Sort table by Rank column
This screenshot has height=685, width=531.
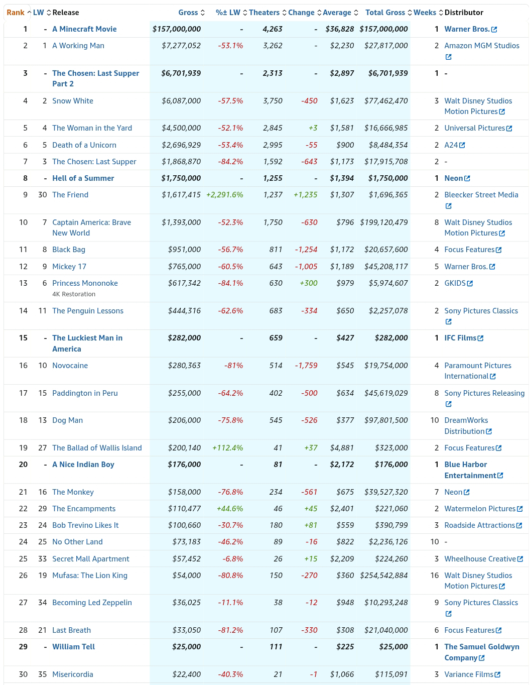click(x=19, y=13)
